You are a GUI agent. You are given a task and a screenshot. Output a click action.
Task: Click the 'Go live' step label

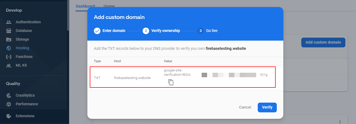[212, 31]
